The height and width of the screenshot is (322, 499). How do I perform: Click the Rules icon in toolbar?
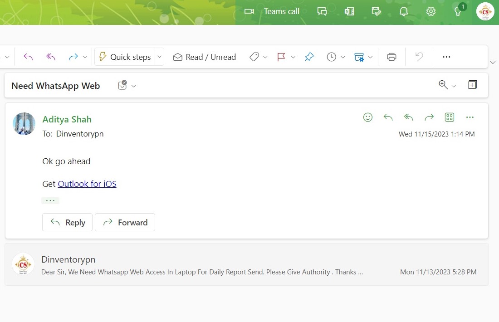tap(359, 57)
